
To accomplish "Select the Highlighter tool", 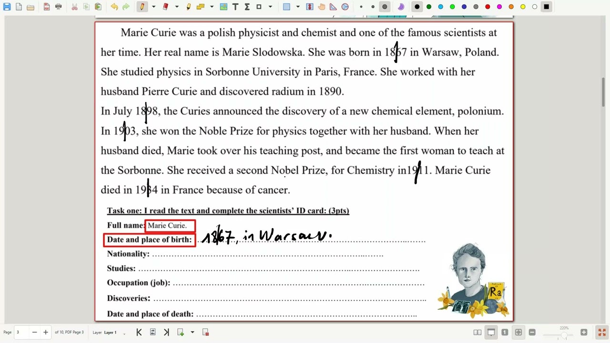I will point(189,7).
